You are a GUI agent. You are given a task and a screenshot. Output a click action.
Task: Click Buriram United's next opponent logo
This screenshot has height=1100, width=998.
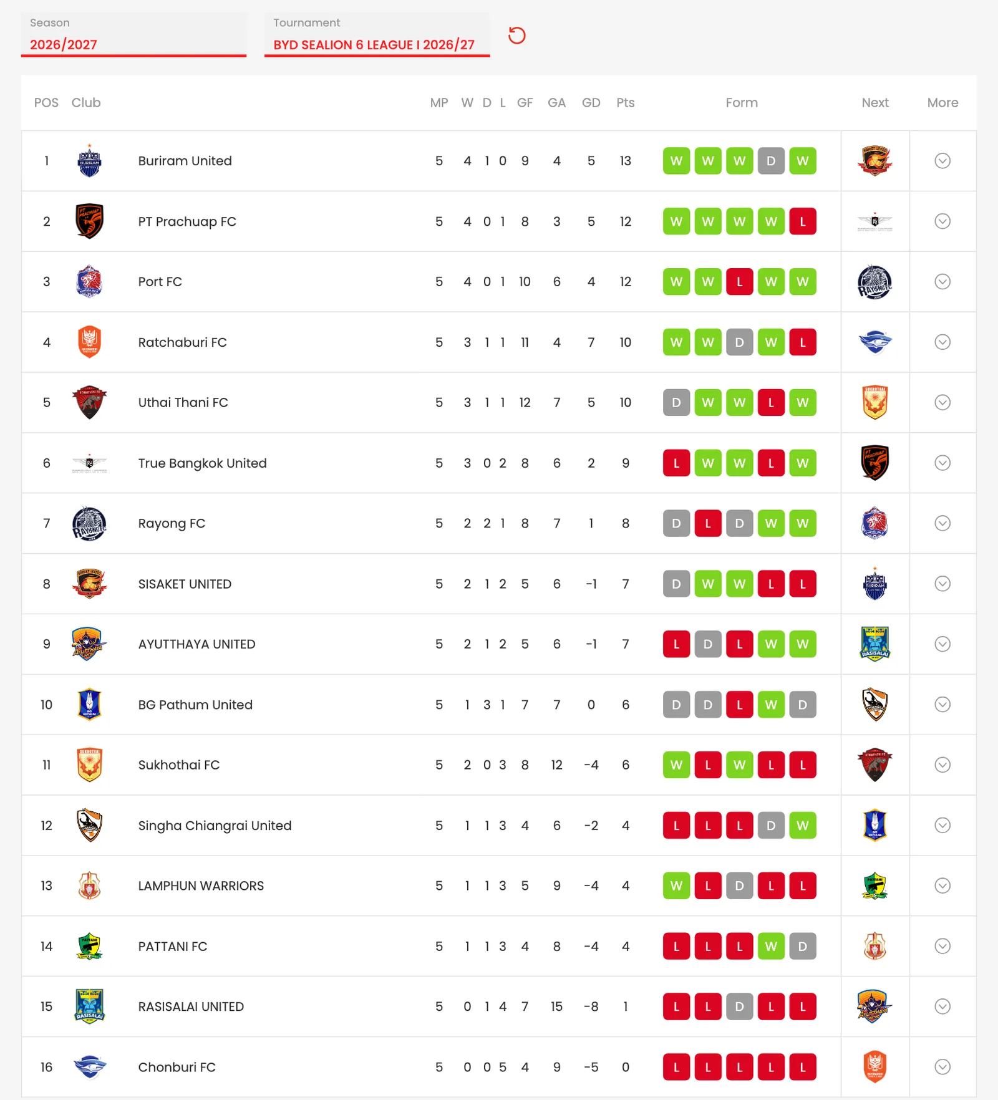coord(875,161)
